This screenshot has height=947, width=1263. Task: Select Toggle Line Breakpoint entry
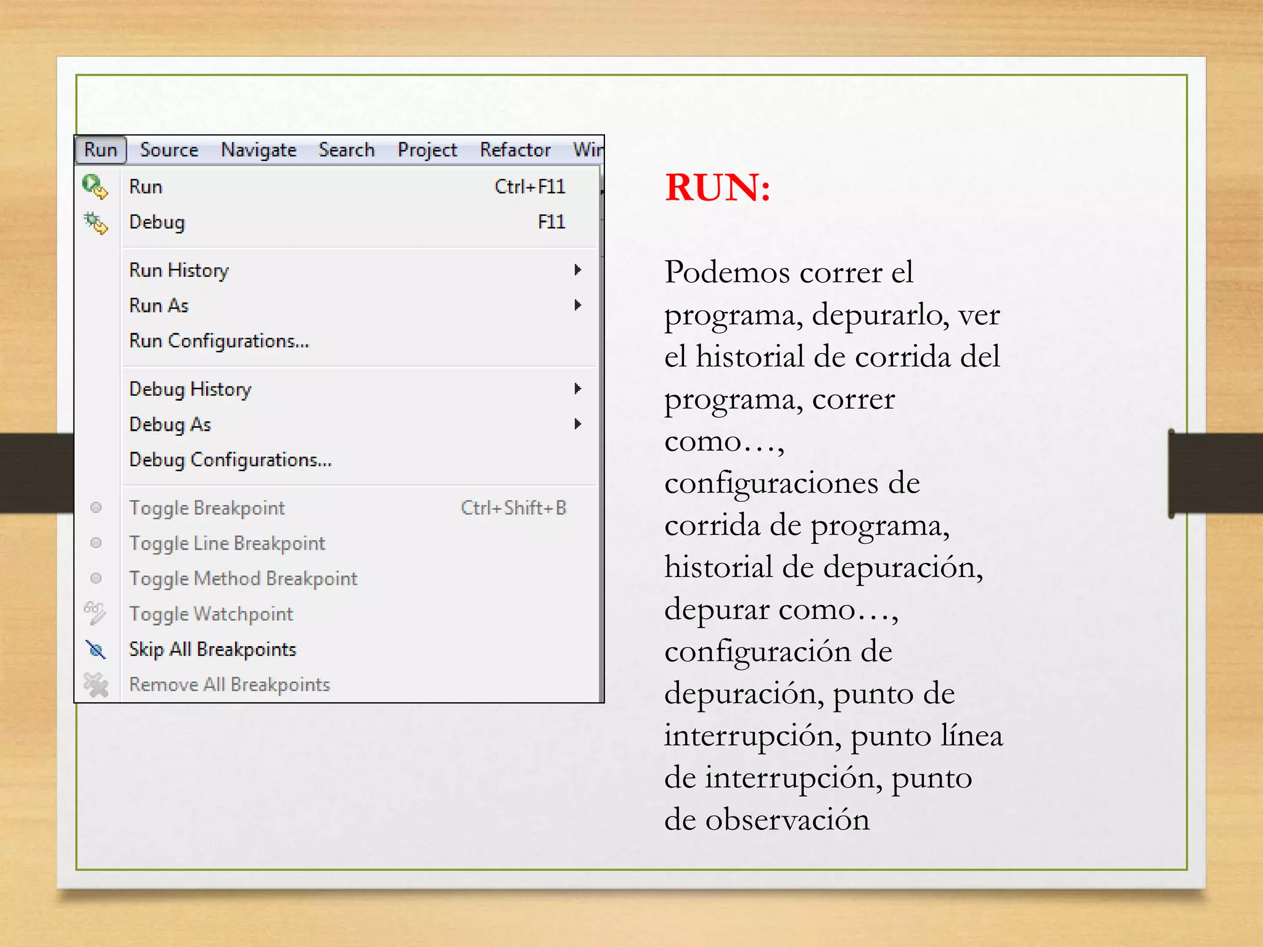(x=337, y=543)
